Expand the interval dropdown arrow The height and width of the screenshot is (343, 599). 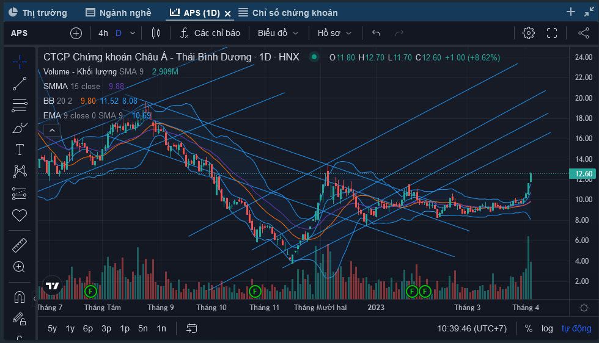(133, 33)
